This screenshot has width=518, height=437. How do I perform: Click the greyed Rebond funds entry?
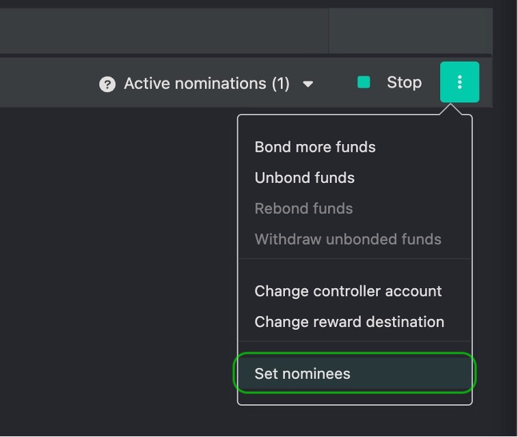click(303, 208)
